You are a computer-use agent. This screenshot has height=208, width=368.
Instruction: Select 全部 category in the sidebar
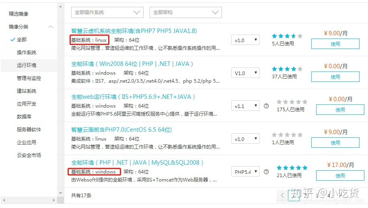(22, 40)
